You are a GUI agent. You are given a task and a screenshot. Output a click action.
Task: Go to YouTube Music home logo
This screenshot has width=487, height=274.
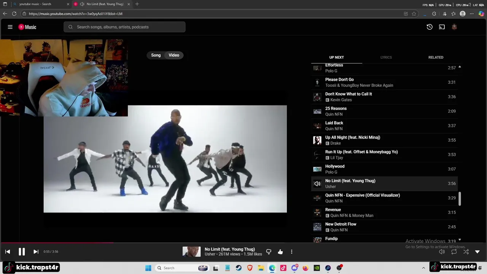27,27
